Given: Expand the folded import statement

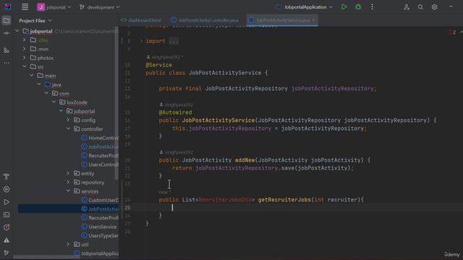Looking at the screenshot, I should click(174, 41).
